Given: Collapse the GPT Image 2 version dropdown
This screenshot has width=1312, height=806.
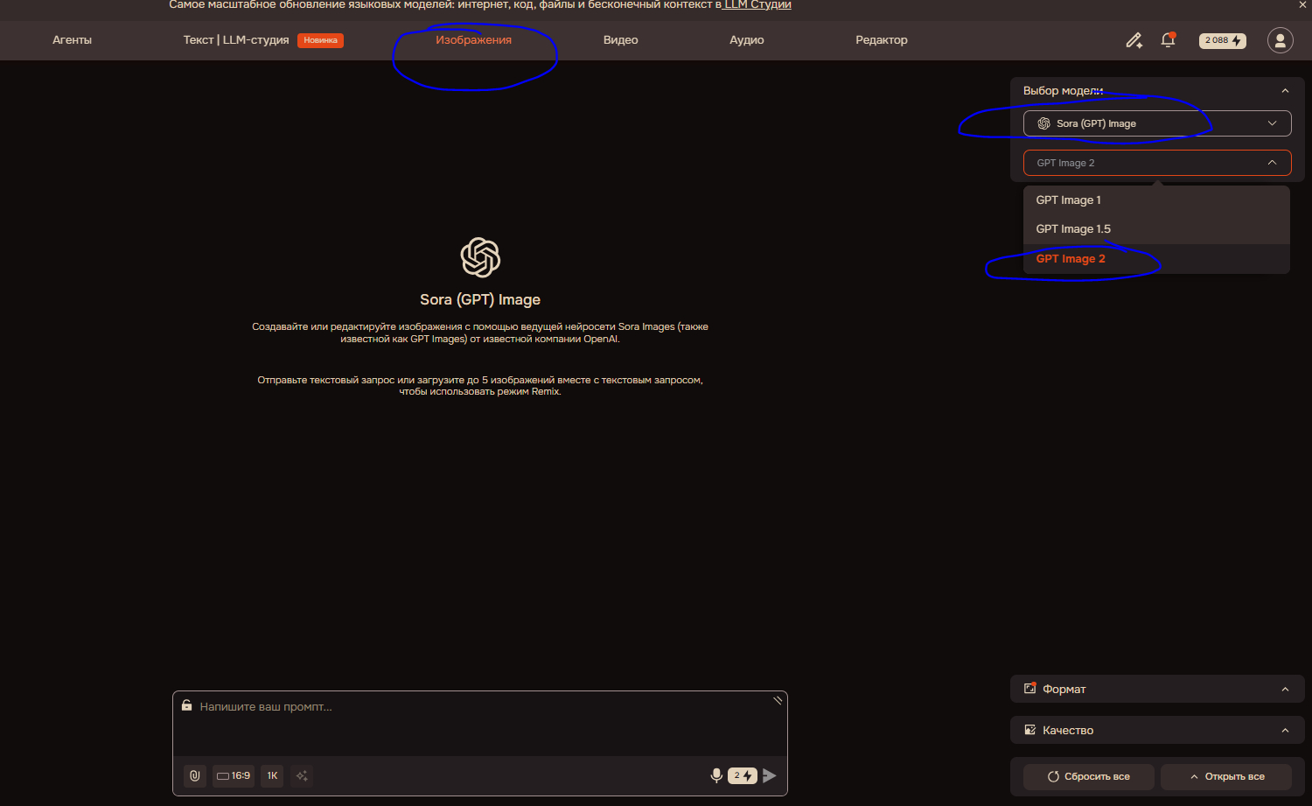Looking at the screenshot, I should point(1157,163).
